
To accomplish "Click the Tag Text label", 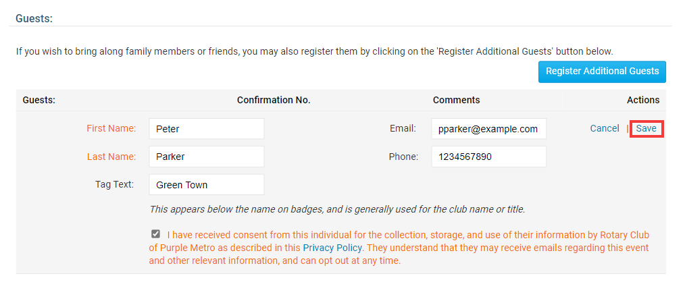I will pos(115,184).
